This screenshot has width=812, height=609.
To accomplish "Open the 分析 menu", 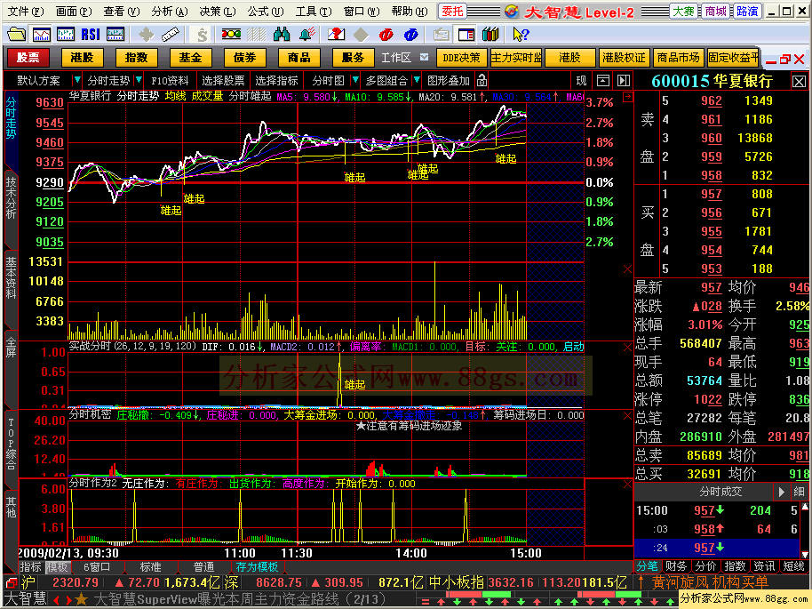I will tap(170, 11).
